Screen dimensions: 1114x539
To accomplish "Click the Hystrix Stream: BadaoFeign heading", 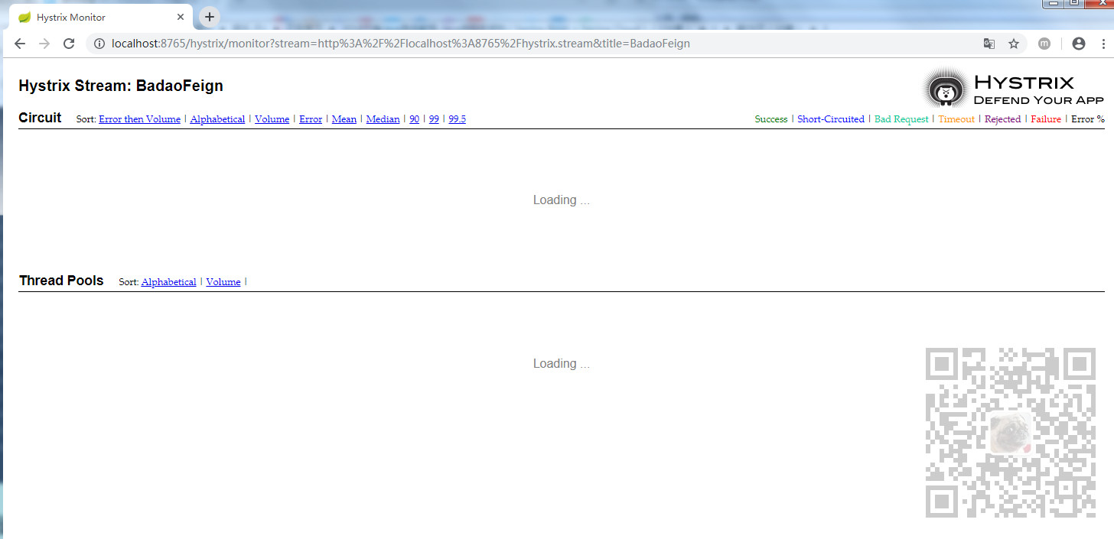I will [121, 86].
